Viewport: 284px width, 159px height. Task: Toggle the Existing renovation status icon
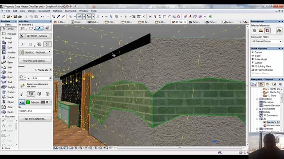click(254, 30)
